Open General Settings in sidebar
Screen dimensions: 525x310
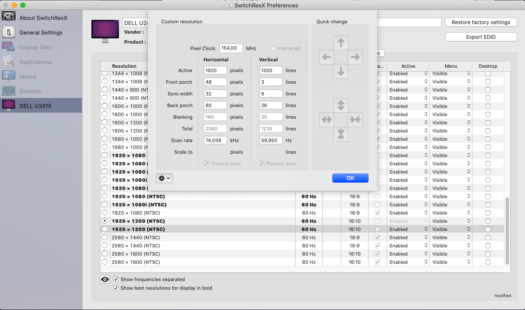click(41, 32)
